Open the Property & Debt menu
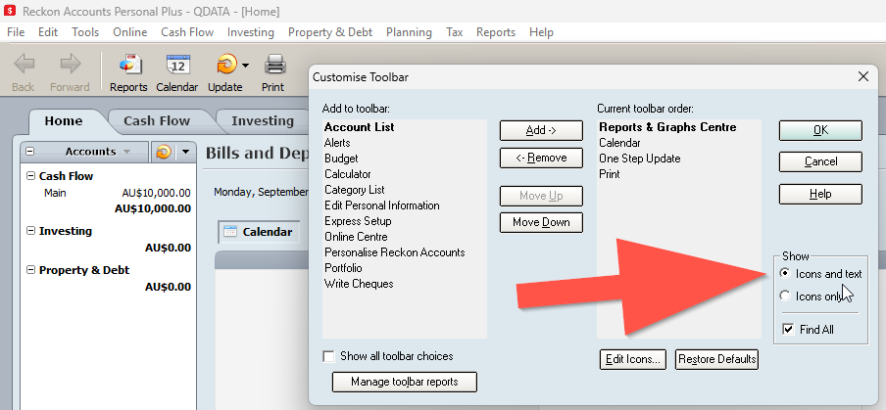The height and width of the screenshot is (410, 886). pyautogui.click(x=330, y=32)
